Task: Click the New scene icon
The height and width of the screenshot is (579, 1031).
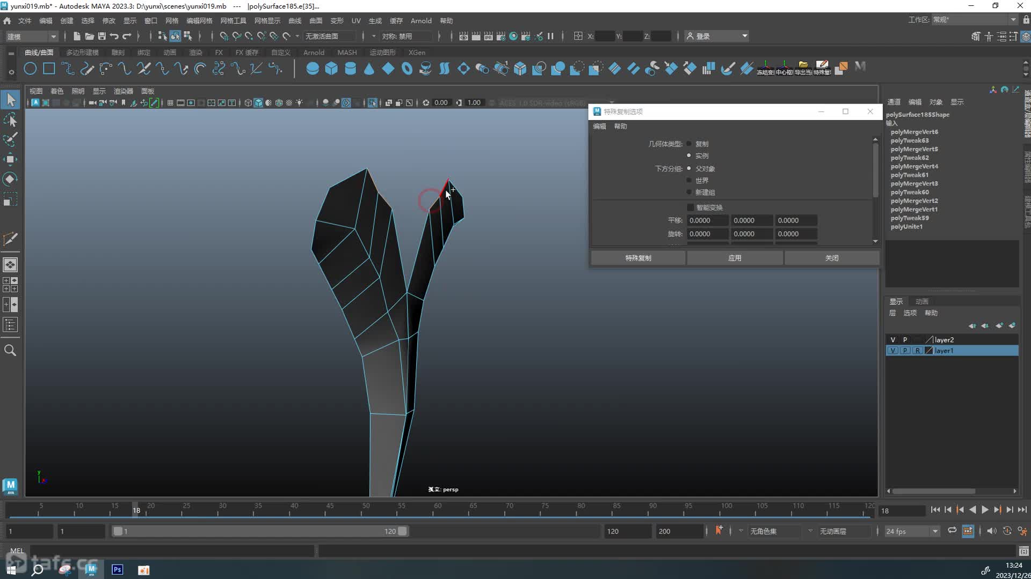Action: click(x=77, y=36)
